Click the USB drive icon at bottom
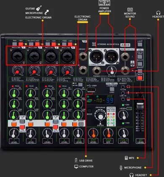 click(x=76, y=160)
